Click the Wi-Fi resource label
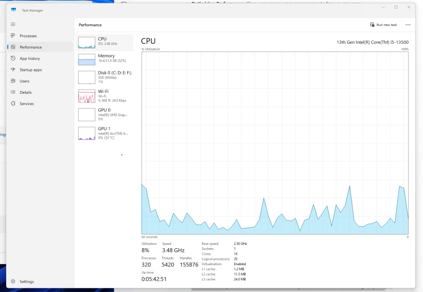The image size is (423, 292). pos(103,91)
